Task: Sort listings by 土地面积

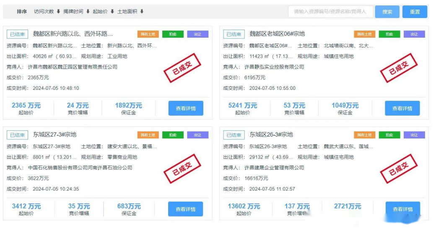Action: (130, 12)
